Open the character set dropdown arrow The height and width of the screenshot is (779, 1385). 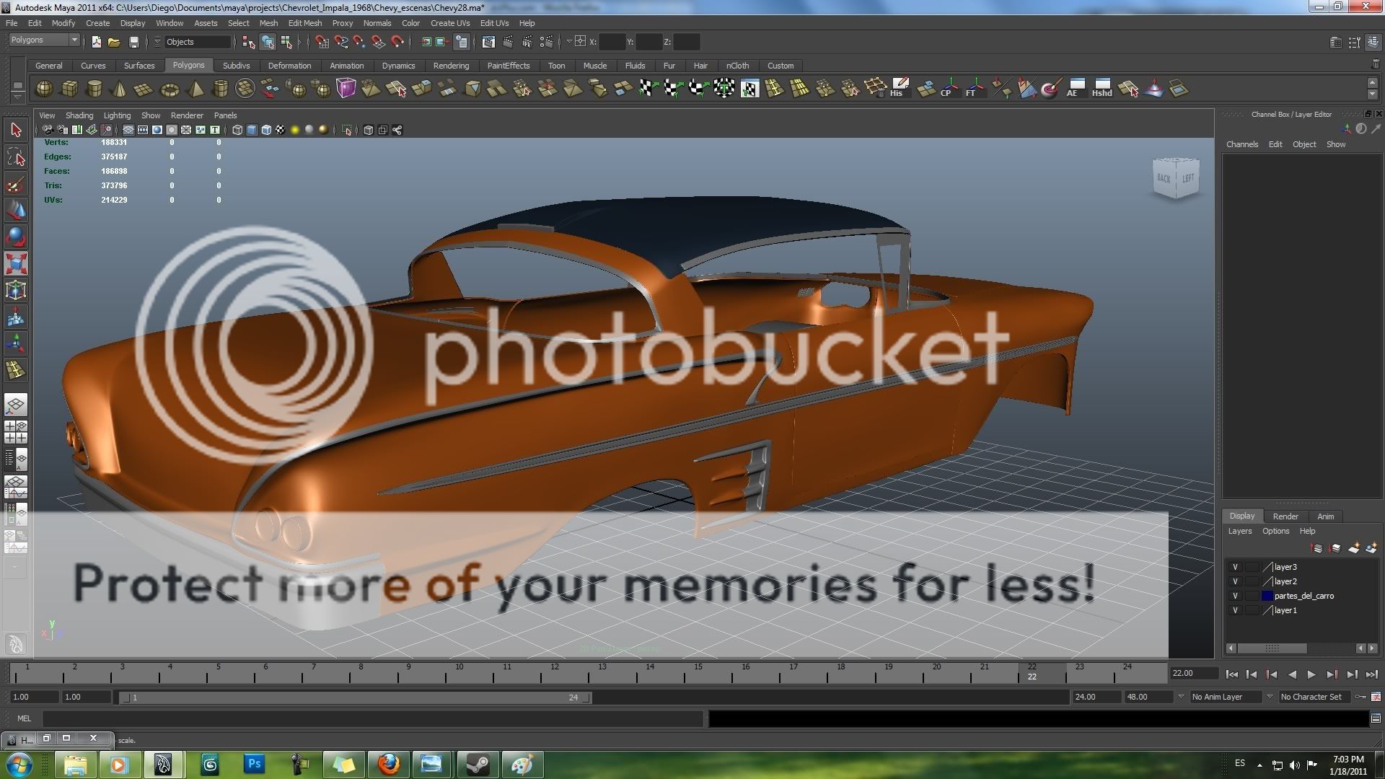click(x=1270, y=697)
